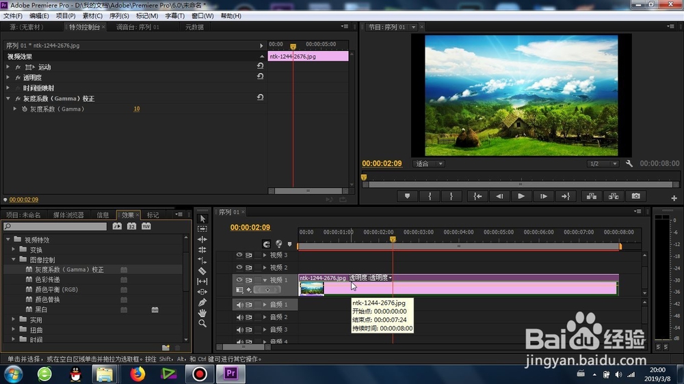Click the add marker button in program monitor
The width and height of the screenshot is (684, 384).
pyautogui.click(x=408, y=197)
